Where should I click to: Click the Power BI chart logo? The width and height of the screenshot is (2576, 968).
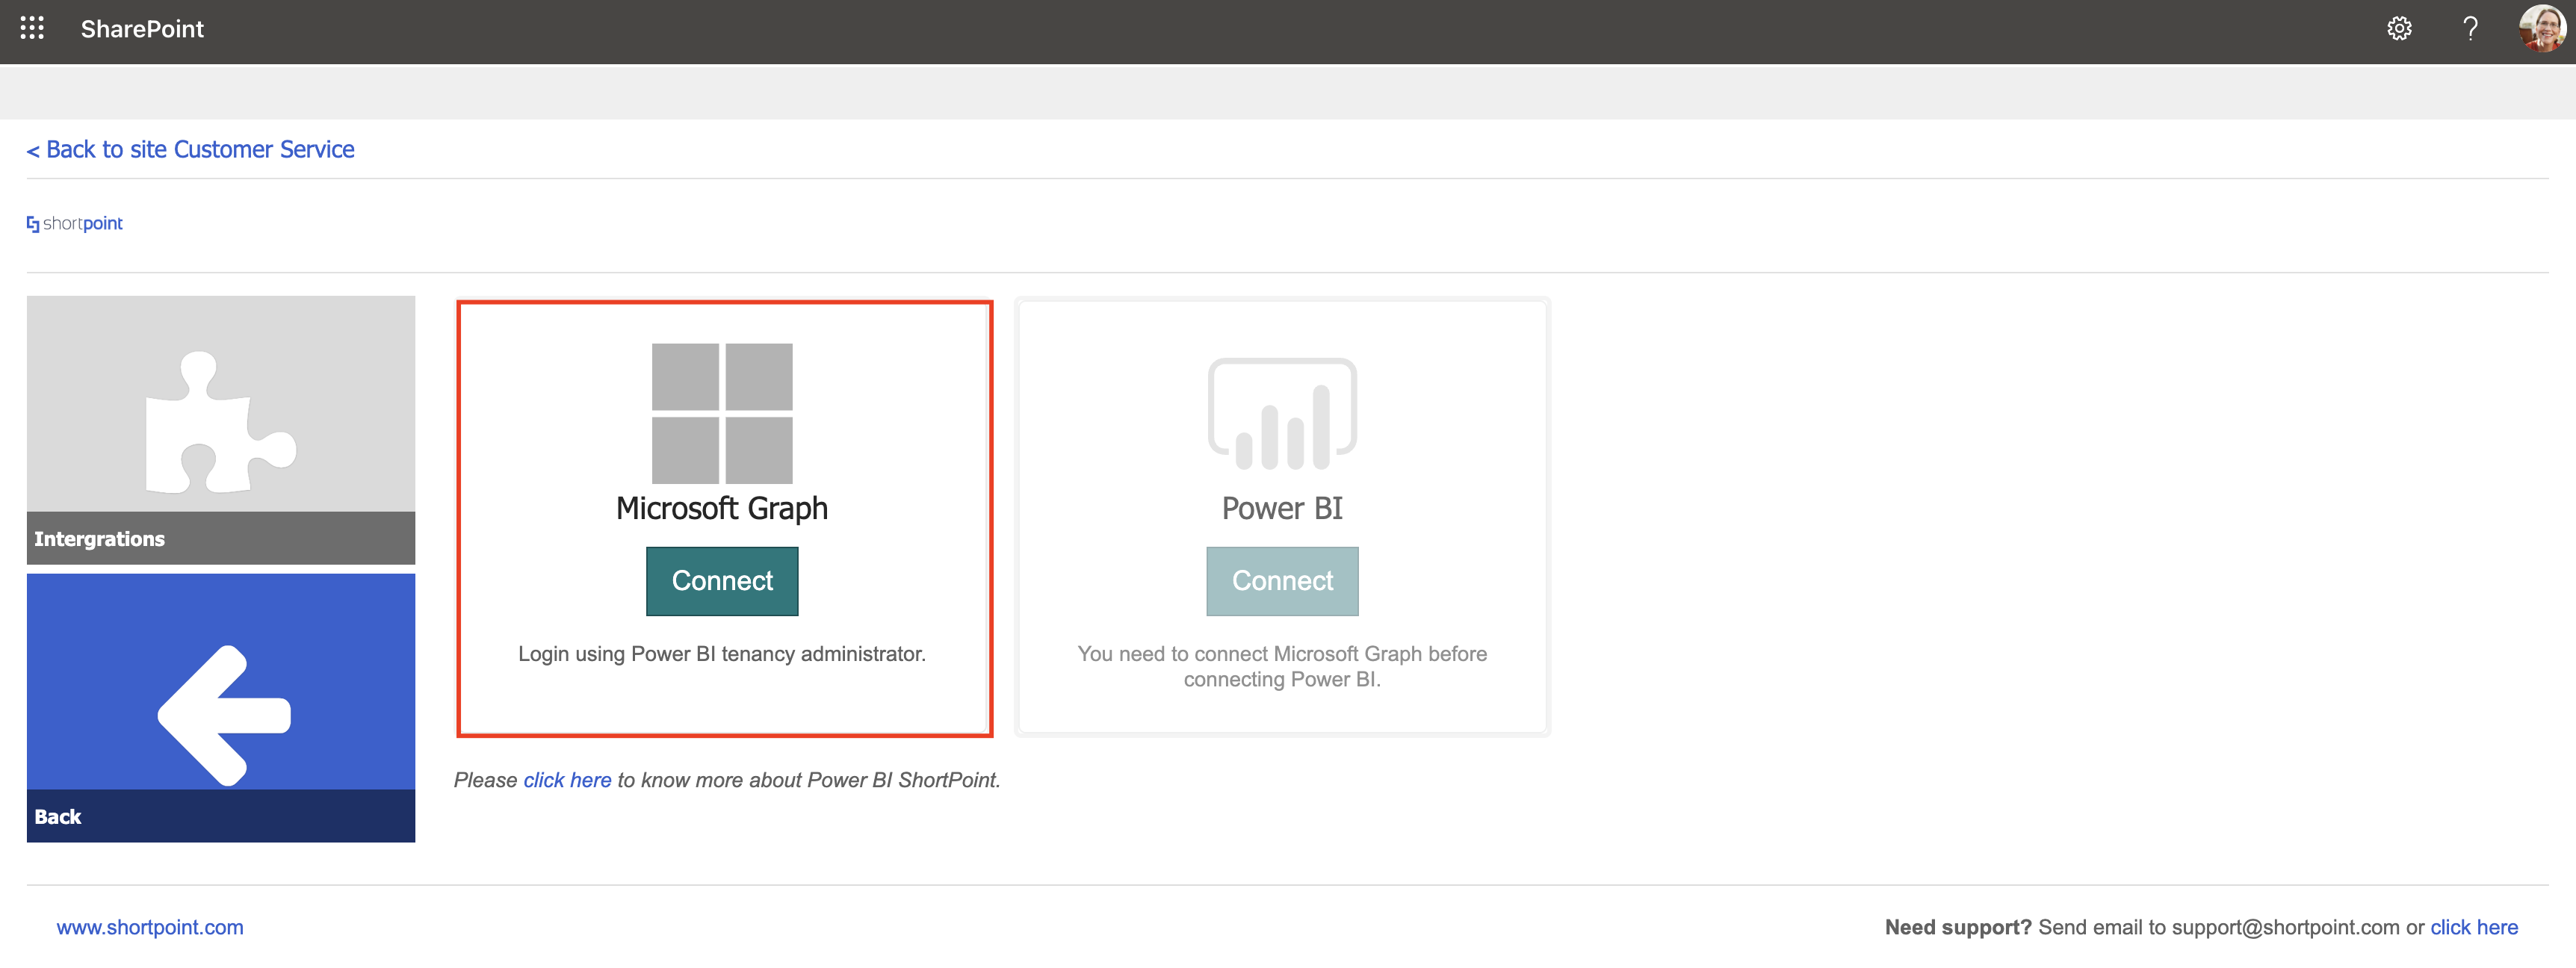(x=1282, y=414)
